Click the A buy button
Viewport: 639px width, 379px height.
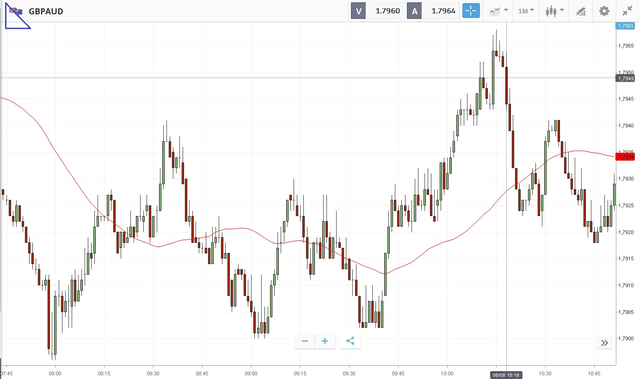click(414, 11)
